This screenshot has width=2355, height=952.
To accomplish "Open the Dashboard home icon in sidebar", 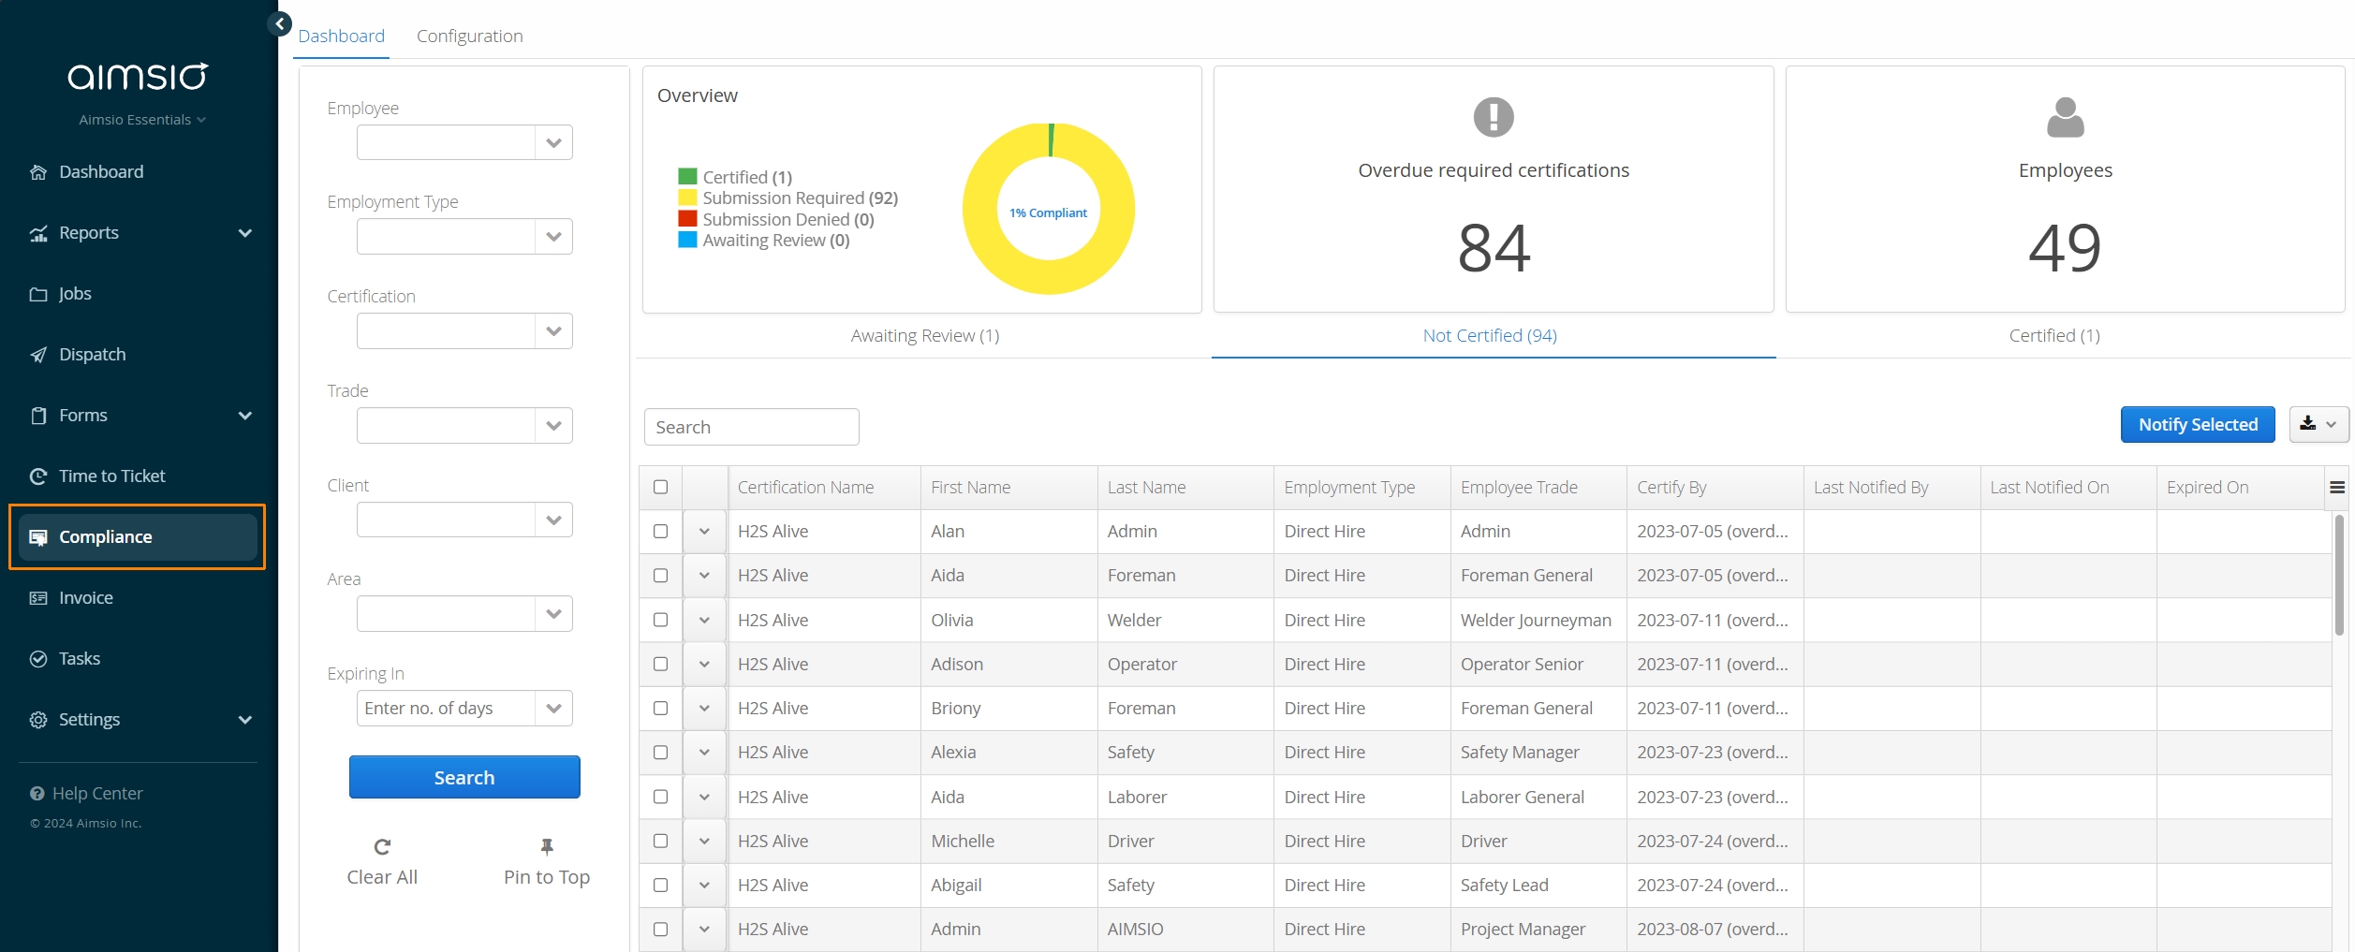I will pos(38,172).
